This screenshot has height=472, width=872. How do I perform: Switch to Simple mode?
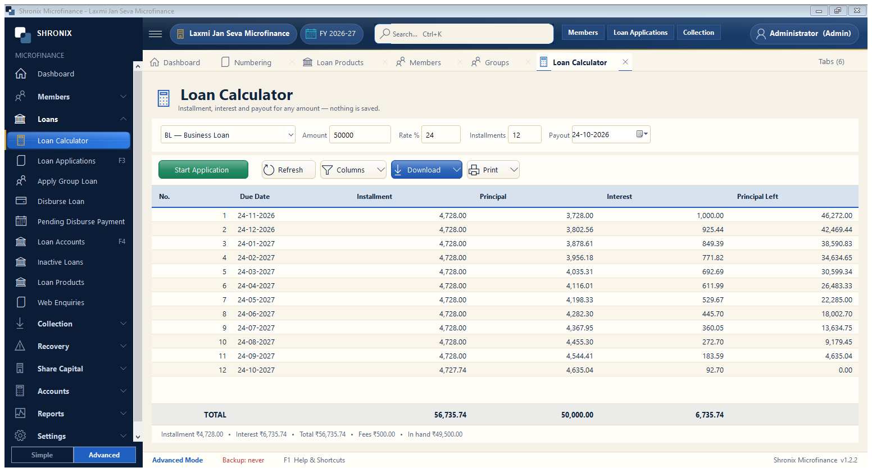[42, 455]
